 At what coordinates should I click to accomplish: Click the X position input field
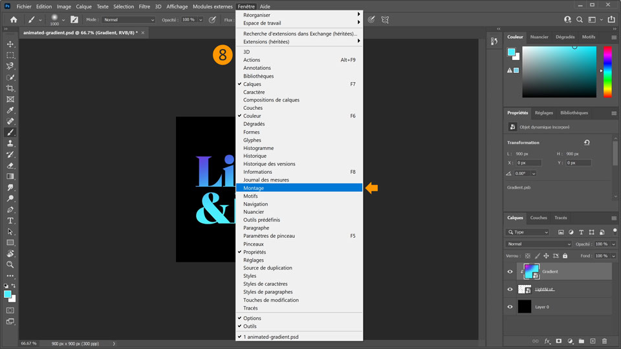click(x=528, y=163)
